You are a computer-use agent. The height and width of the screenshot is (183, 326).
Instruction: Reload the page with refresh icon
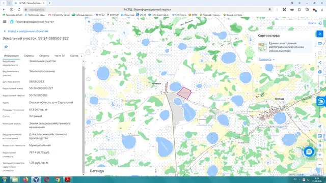pos(19,10)
